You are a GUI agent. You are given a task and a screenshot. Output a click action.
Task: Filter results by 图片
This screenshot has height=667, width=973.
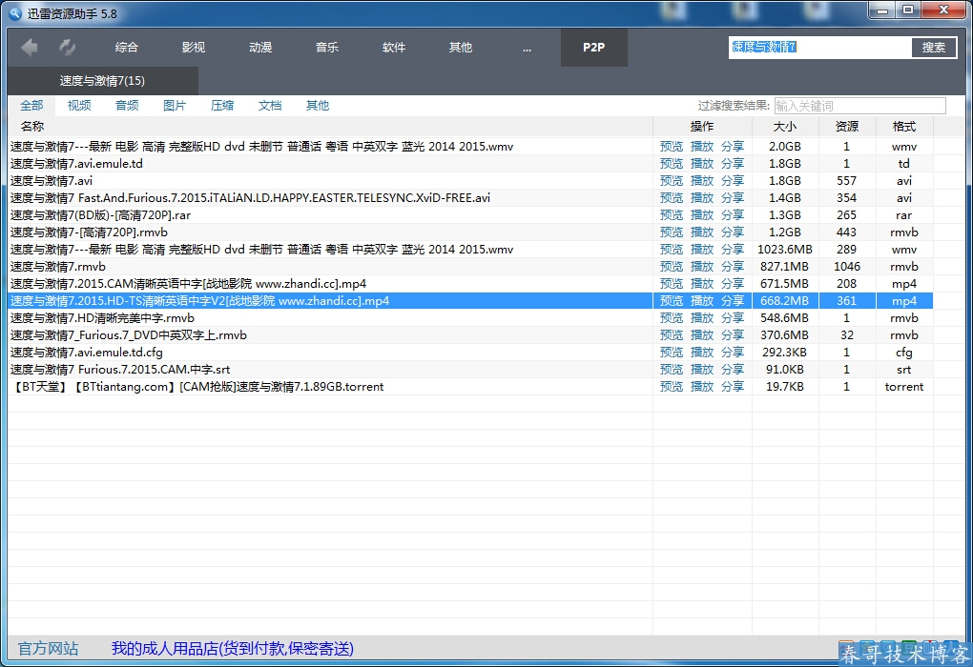(175, 106)
